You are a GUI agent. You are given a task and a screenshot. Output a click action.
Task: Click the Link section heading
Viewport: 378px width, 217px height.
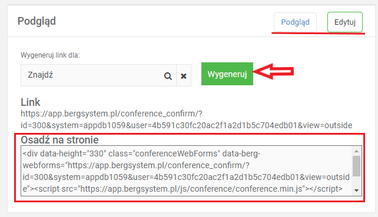(31, 102)
